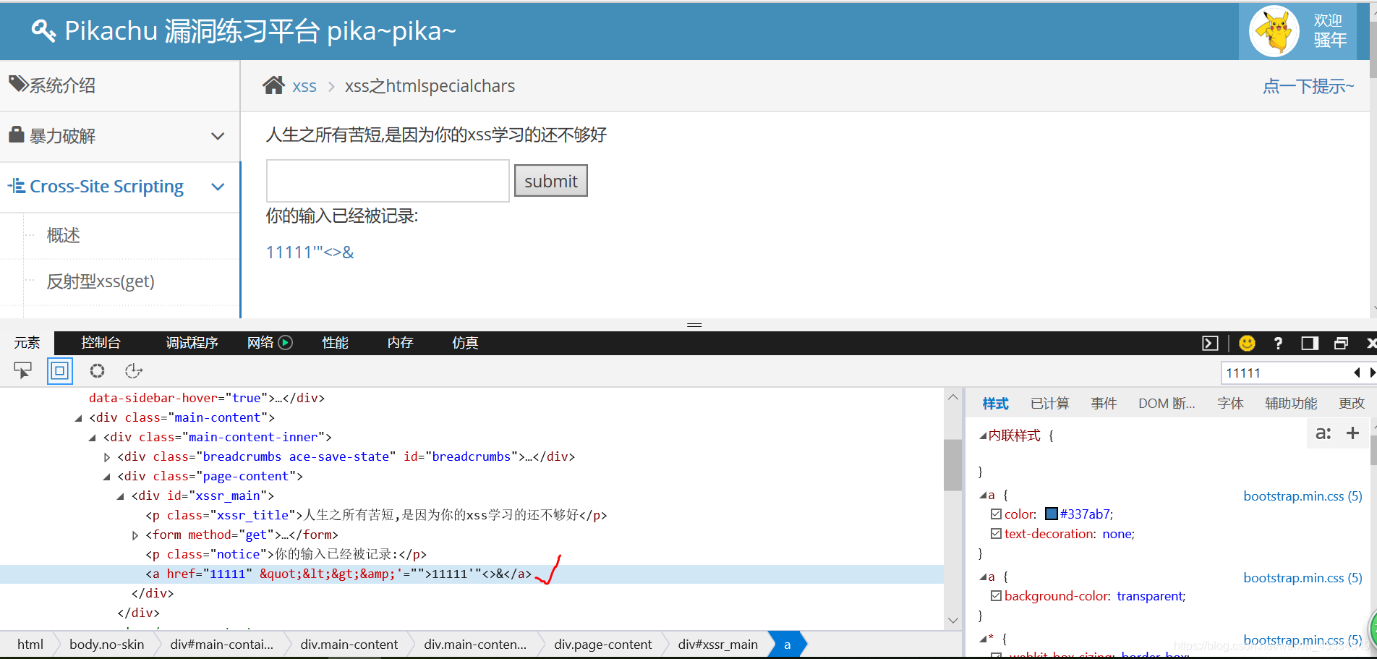The image size is (1377, 659).
Task: Go to previous search result arrow
Action: [x=1357, y=373]
